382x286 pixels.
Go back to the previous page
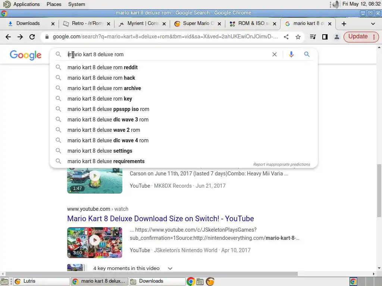pyautogui.click(x=8, y=37)
